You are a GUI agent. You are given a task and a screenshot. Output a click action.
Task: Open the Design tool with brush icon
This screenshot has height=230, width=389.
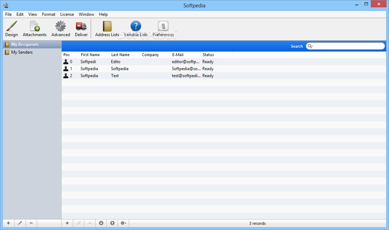click(x=12, y=29)
